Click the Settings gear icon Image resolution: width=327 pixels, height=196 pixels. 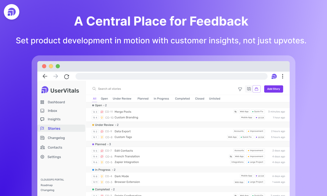[42, 157]
